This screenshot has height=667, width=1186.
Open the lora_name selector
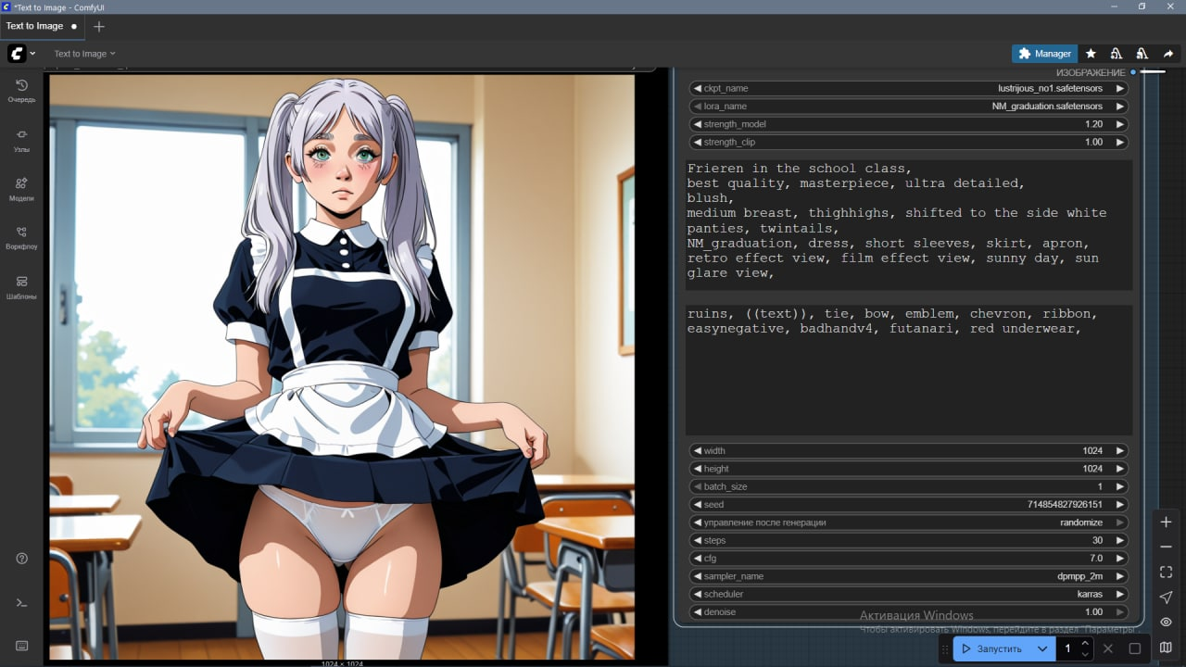point(908,107)
